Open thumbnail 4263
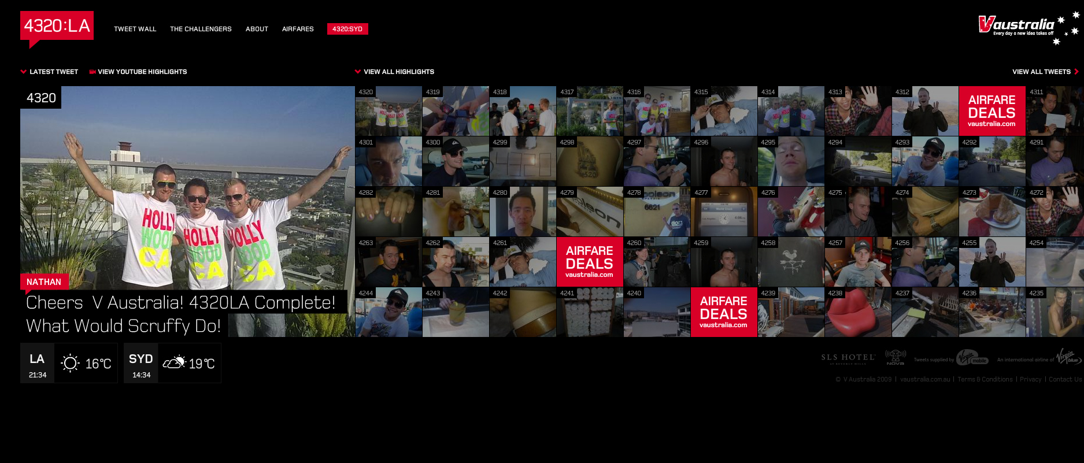 (389, 262)
